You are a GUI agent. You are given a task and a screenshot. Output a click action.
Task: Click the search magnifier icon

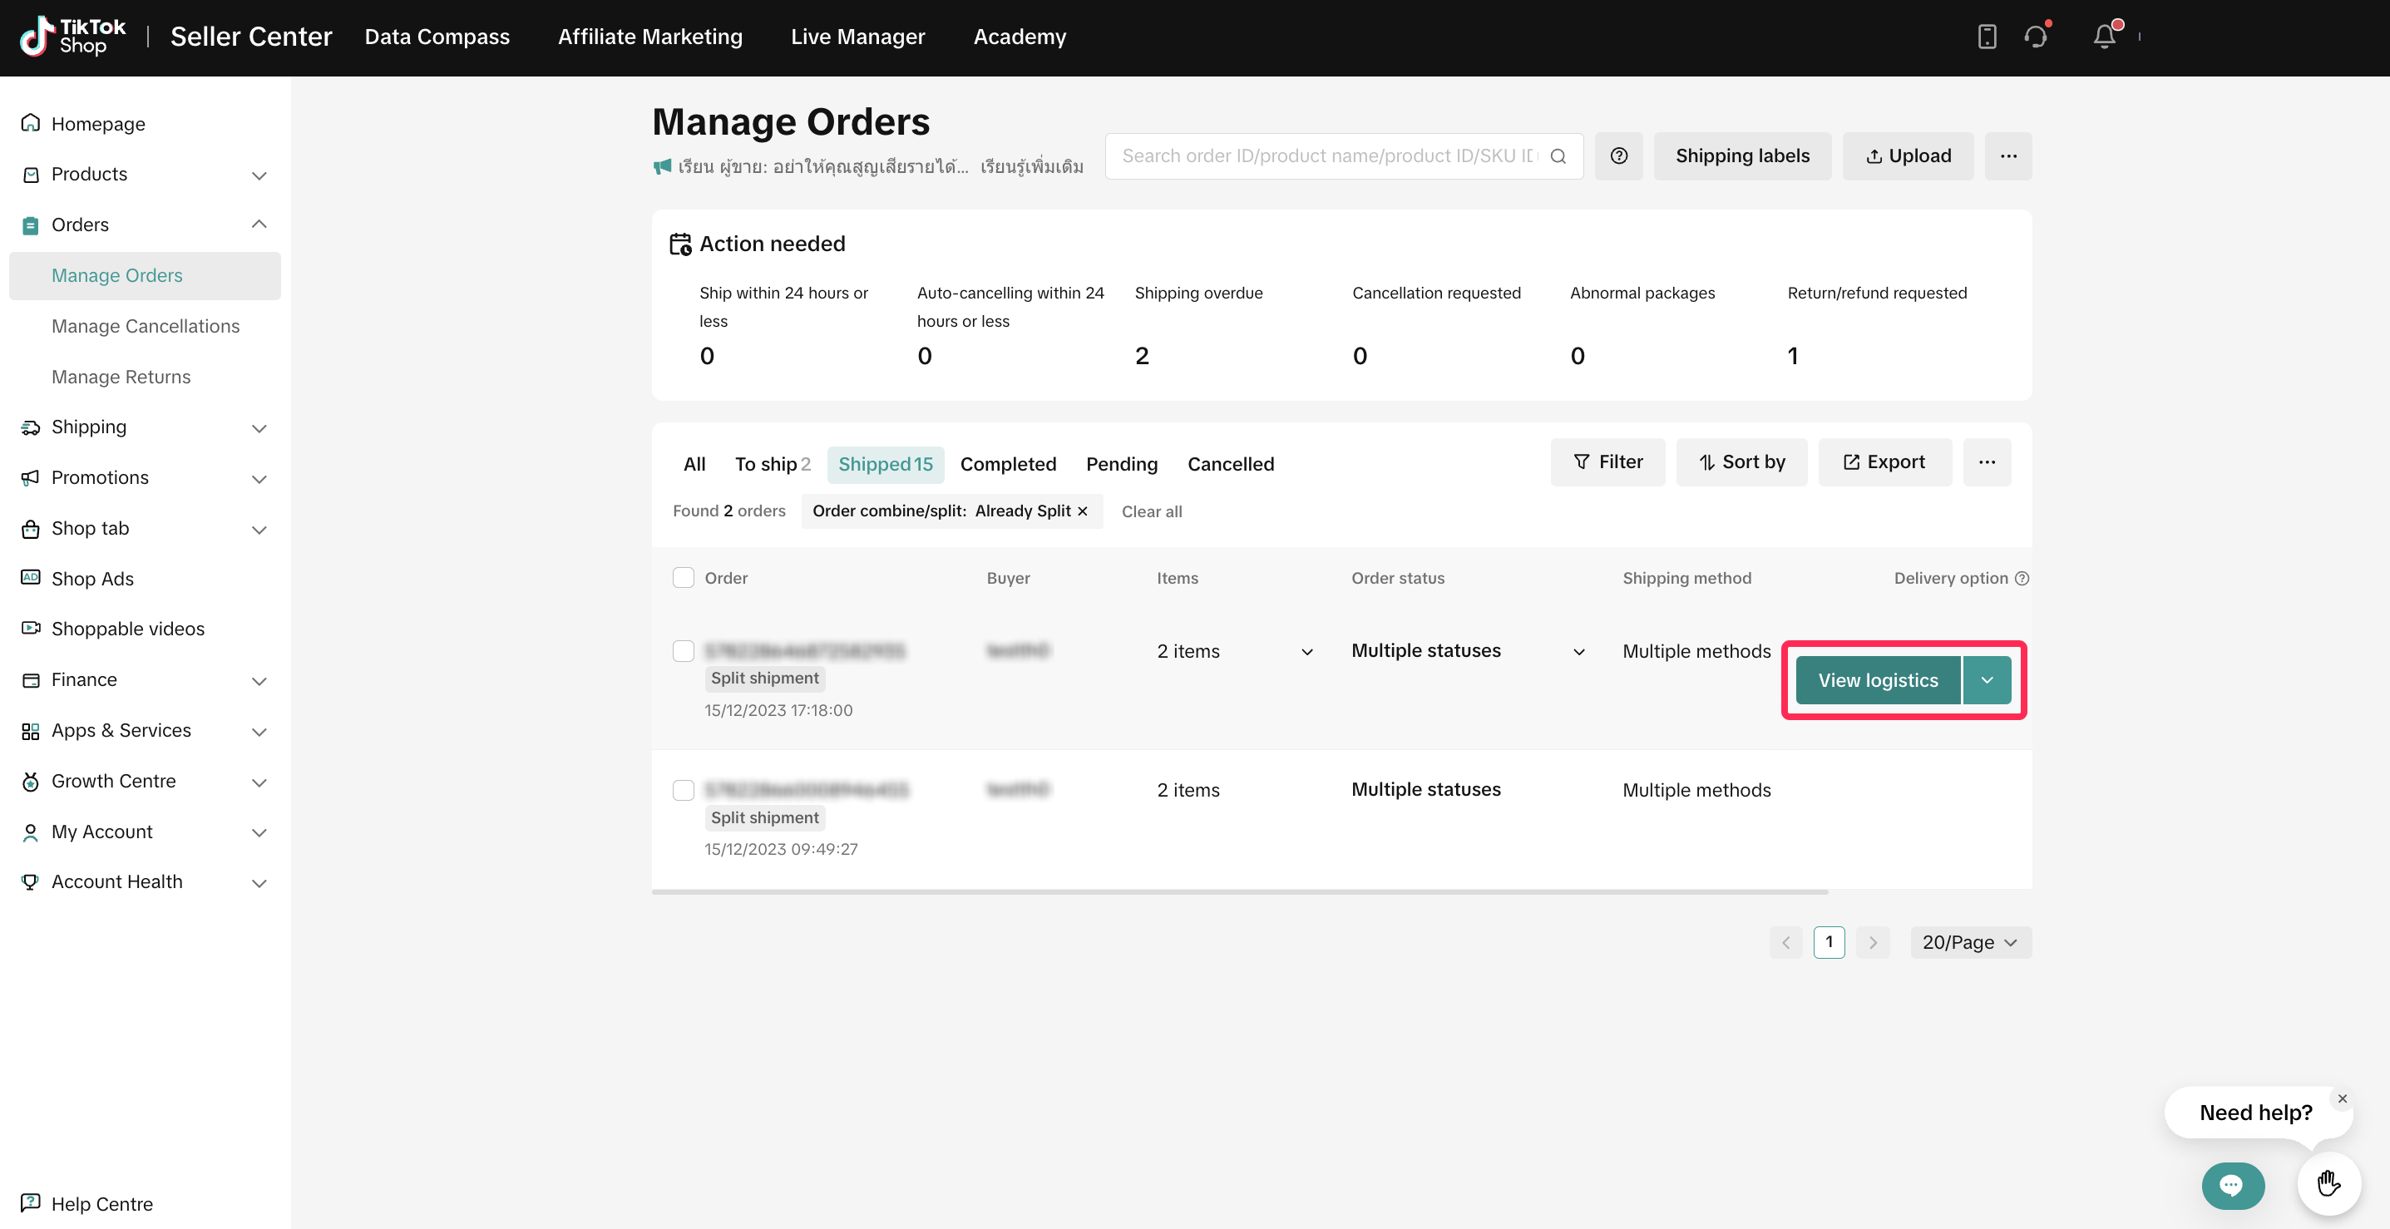point(1558,155)
